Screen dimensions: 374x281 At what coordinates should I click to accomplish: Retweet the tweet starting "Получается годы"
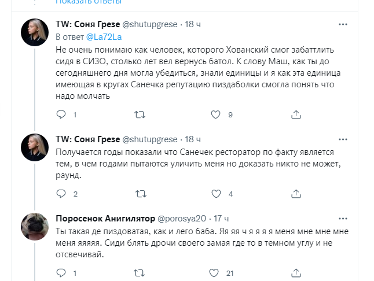tap(139, 194)
